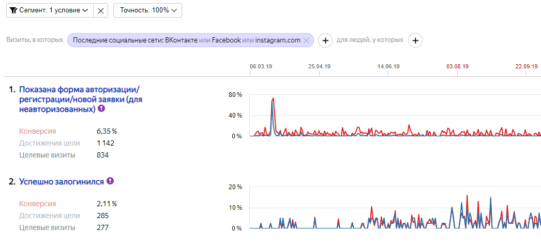Show info icon for the authorization form goal

[101, 109]
